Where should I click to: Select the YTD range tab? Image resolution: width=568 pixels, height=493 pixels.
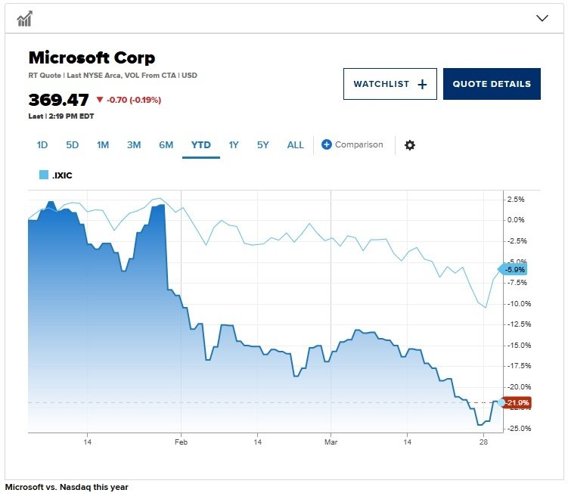tap(200, 145)
